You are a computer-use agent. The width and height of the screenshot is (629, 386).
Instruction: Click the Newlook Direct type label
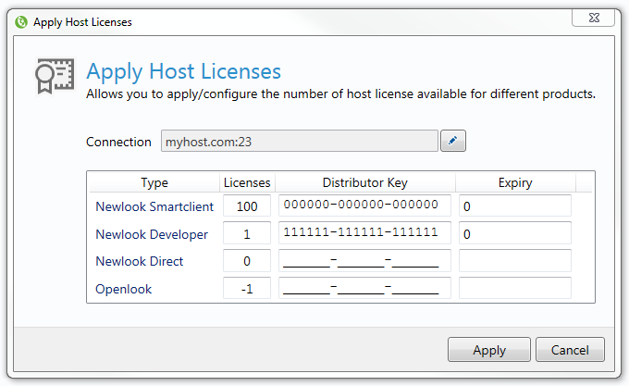tap(139, 261)
